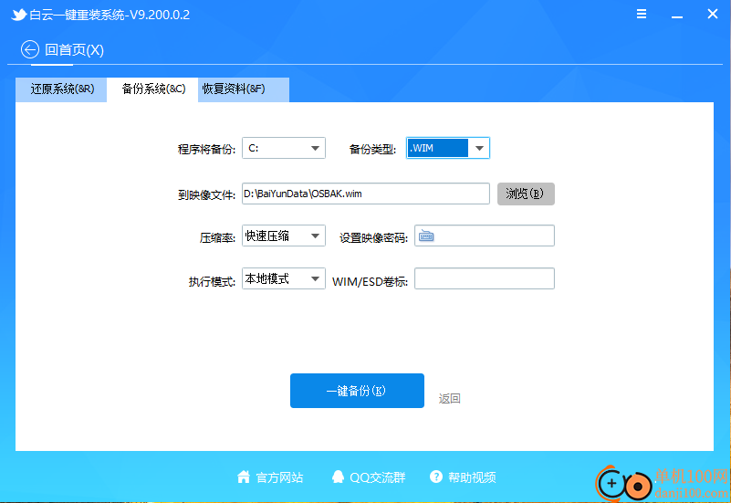This screenshot has width=731, height=503.
Task: Select the 备份系统(&C) tab
Action: [x=152, y=89]
